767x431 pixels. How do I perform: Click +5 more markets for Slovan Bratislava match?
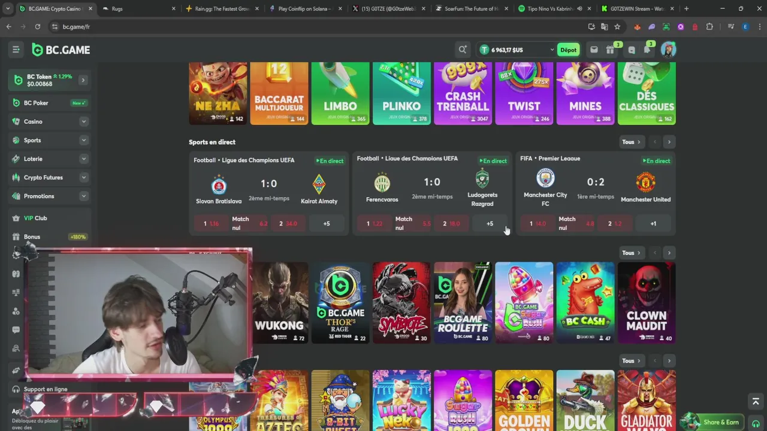pyautogui.click(x=327, y=223)
